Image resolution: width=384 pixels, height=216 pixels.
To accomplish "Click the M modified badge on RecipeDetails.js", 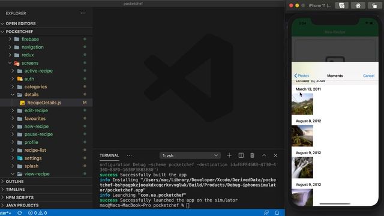I will [85, 103].
